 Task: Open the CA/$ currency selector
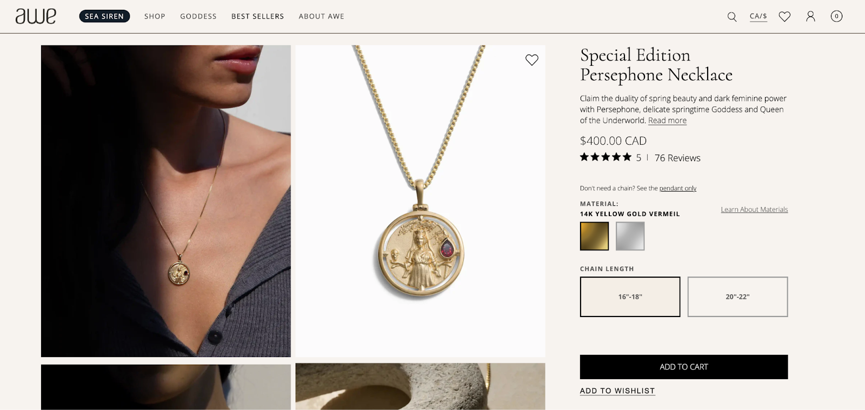[758, 16]
